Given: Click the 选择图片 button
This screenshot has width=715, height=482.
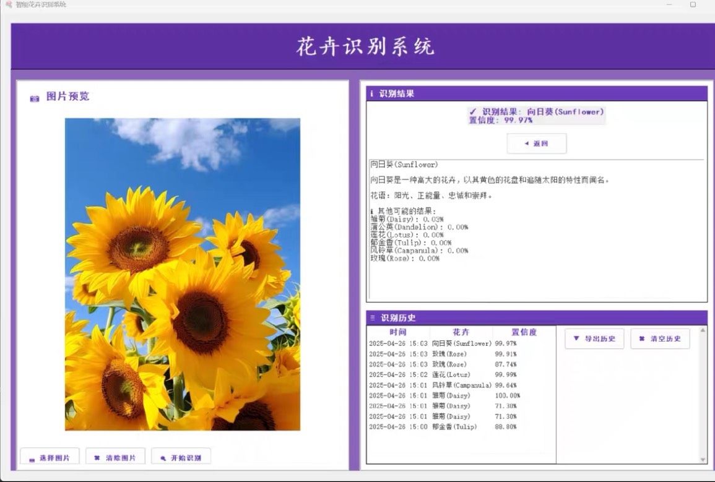Looking at the screenshot, I should (x=50, y=457).
